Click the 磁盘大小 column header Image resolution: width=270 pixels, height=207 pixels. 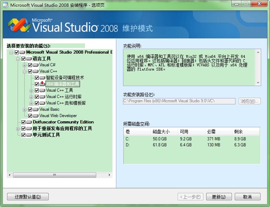[x=164, y=132]
